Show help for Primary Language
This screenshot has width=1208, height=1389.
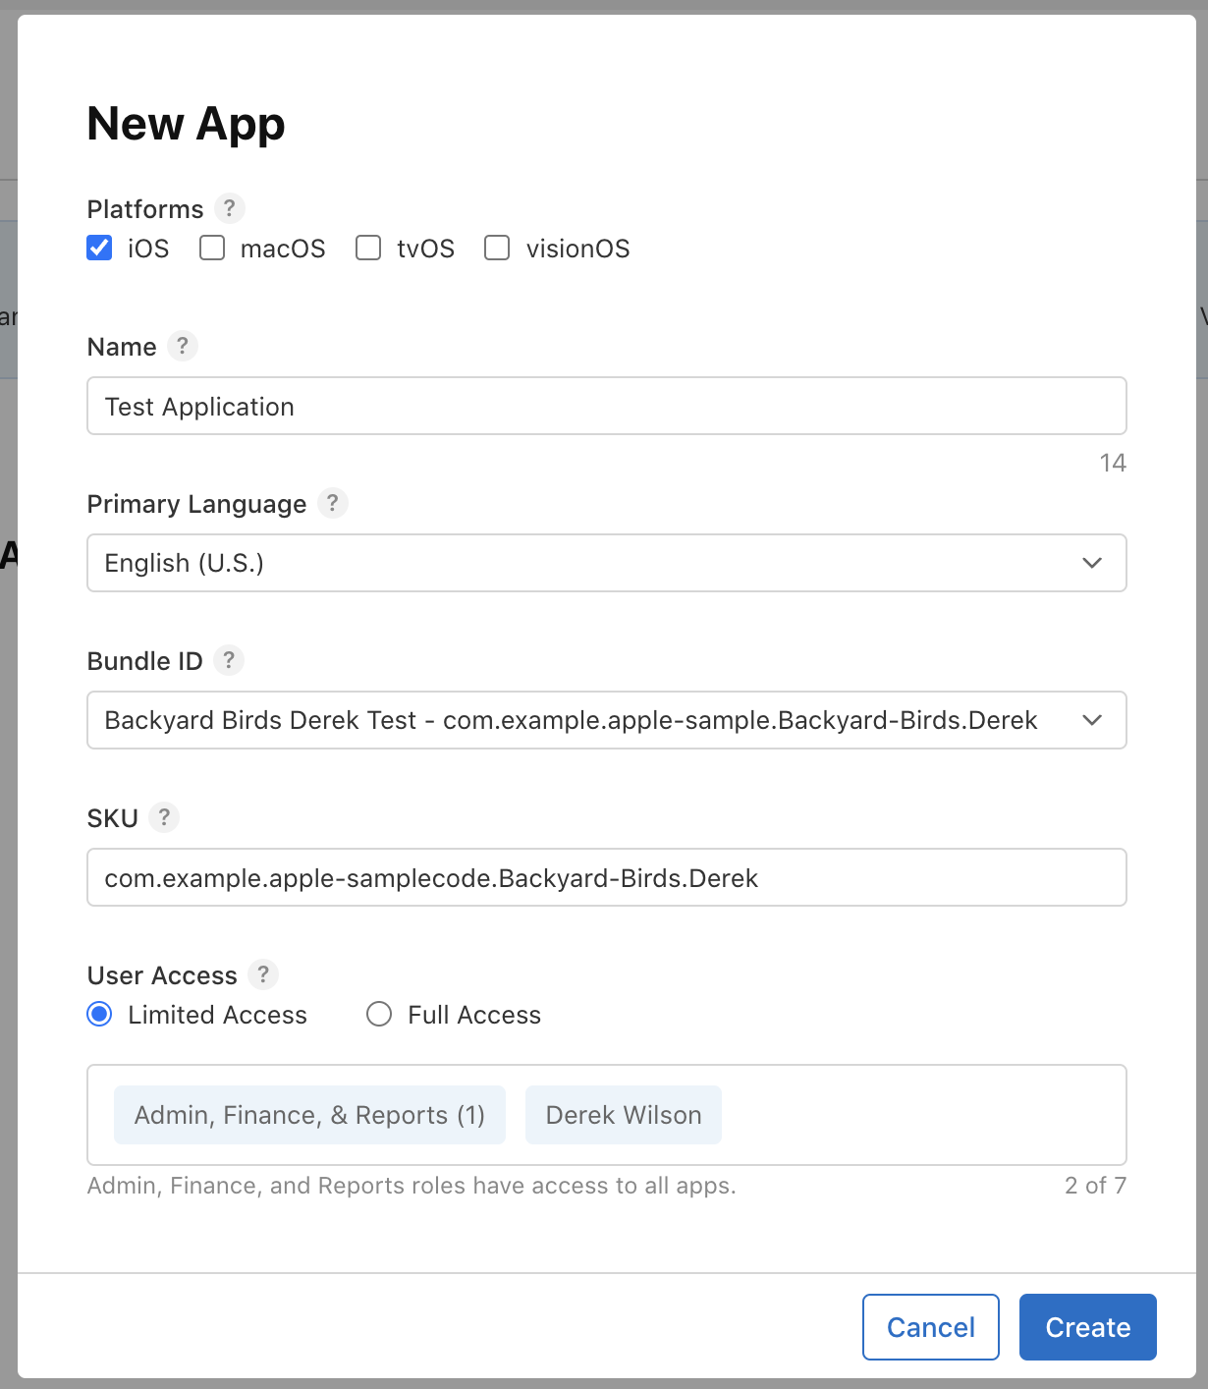coord(332,503)
